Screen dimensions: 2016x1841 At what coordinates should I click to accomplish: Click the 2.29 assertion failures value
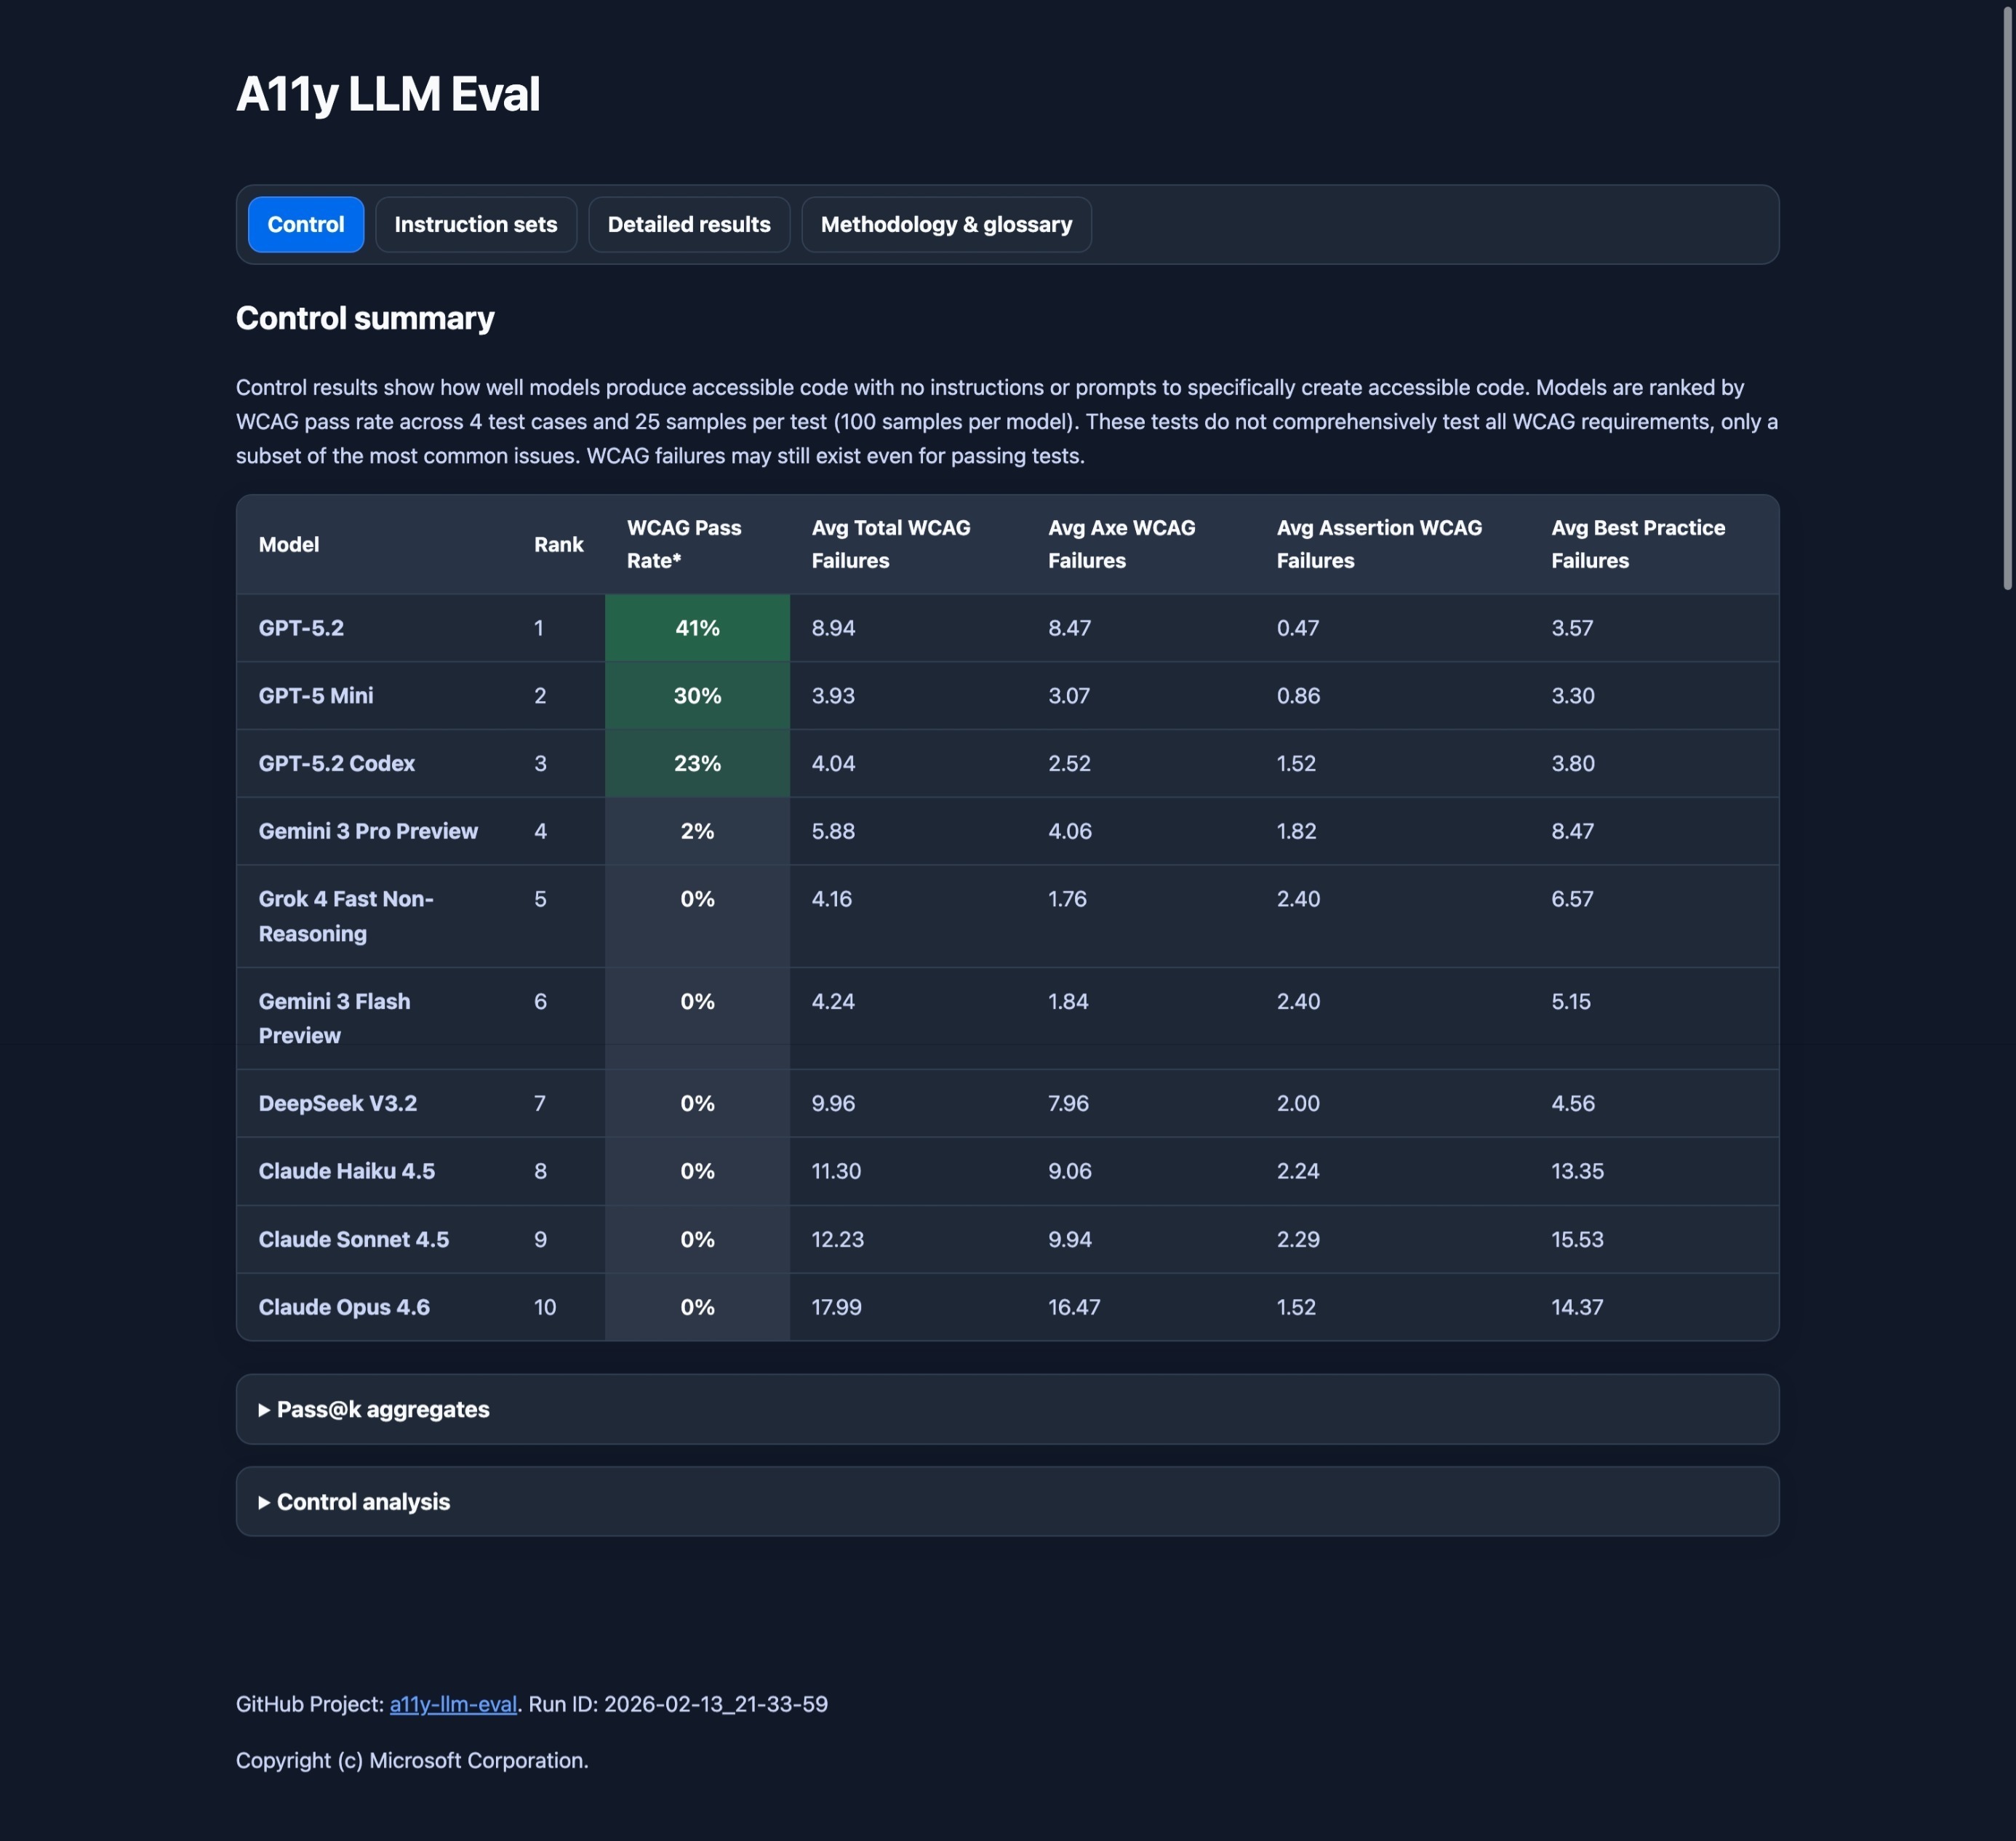point(1298,1239)
